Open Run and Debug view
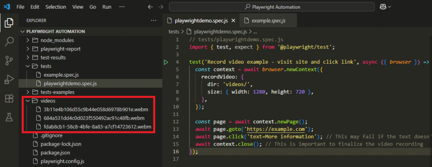Screen dimensions: 432x167 [9, 80]
